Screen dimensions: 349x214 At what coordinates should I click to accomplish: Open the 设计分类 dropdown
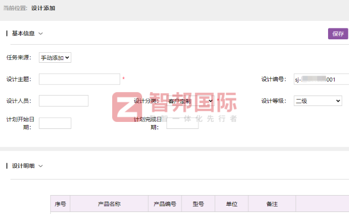tap(190, 101)
